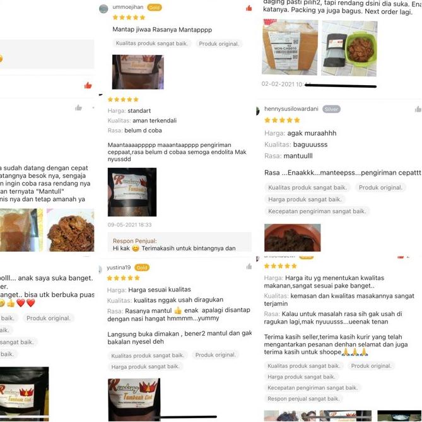Open the shipping box review photo

290,47
